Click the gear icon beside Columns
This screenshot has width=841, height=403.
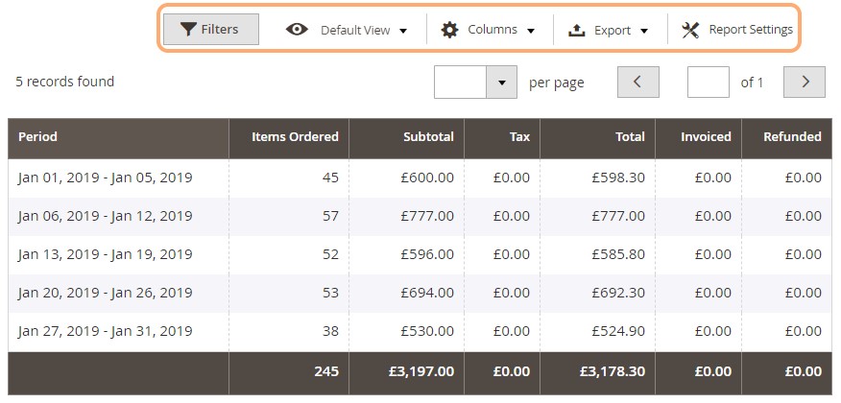[x=449, y=30]
